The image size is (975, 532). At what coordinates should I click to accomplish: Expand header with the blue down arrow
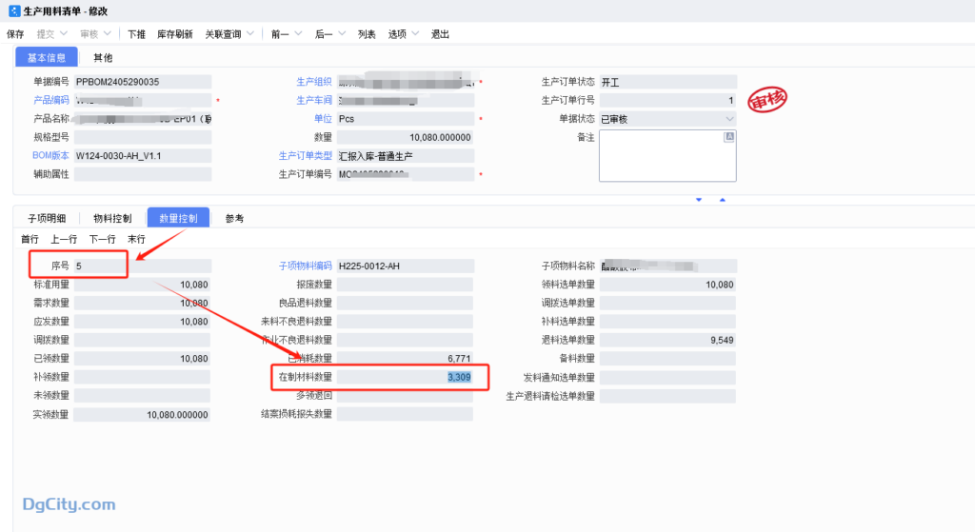tap(699, 200)
